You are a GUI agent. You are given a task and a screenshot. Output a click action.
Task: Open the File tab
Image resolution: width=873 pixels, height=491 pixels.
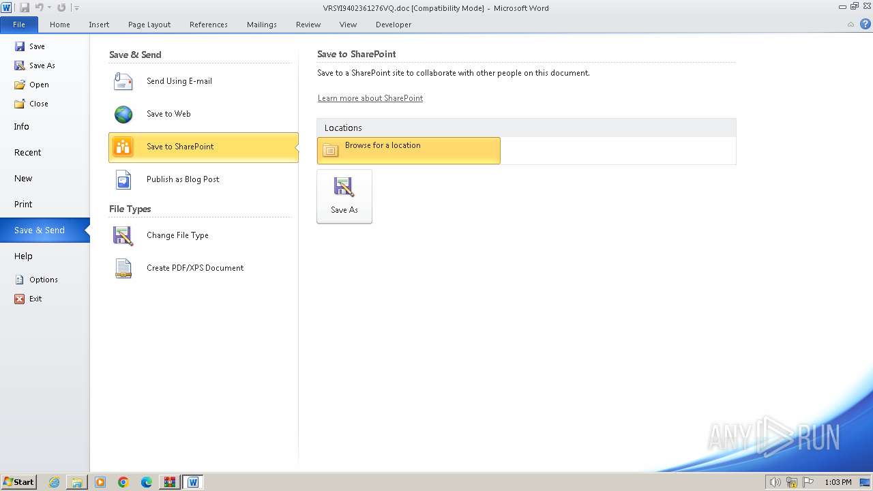pyautogui.click(x=19, y=25)
